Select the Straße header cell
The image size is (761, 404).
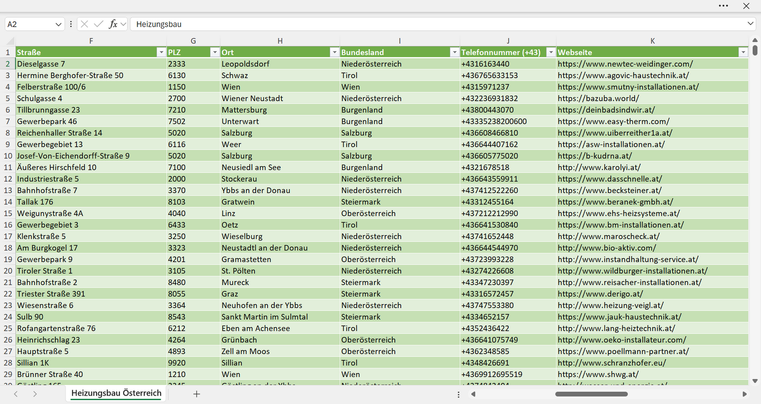[x=91, y=52]
